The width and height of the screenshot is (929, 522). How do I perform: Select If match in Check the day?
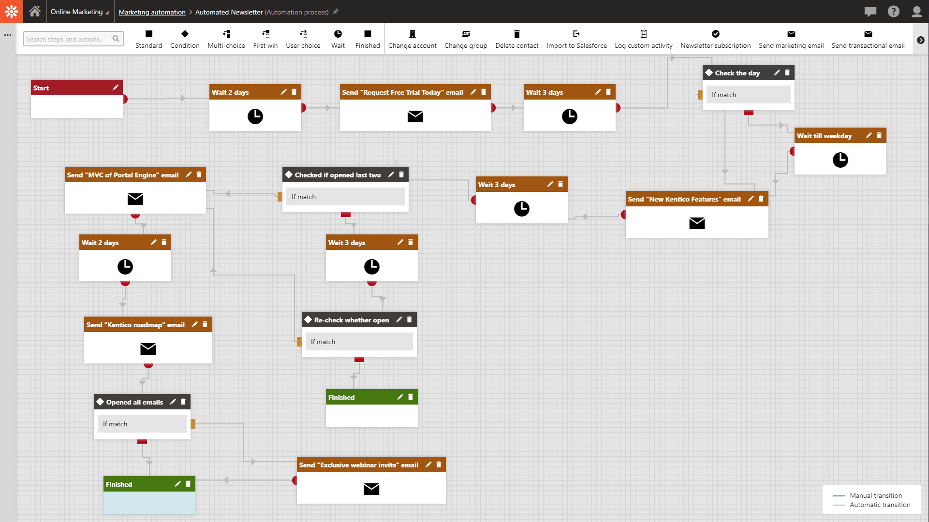tap(748, 95)
